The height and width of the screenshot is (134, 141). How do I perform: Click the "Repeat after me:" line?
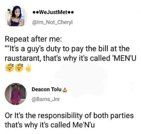pos(33,39)
